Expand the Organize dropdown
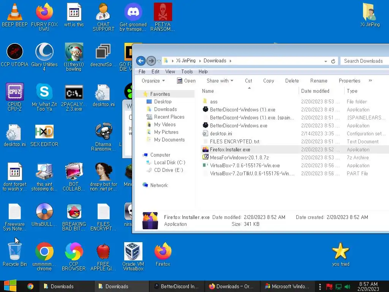 153,81
